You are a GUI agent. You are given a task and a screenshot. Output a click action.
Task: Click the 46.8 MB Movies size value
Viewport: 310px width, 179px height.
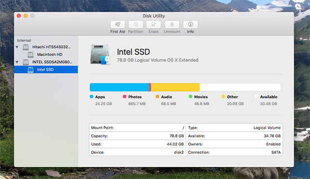tap(201, 104)
